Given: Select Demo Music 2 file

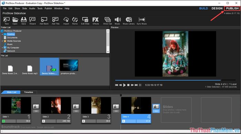Looking at the screenshot, I should [10, 70].
